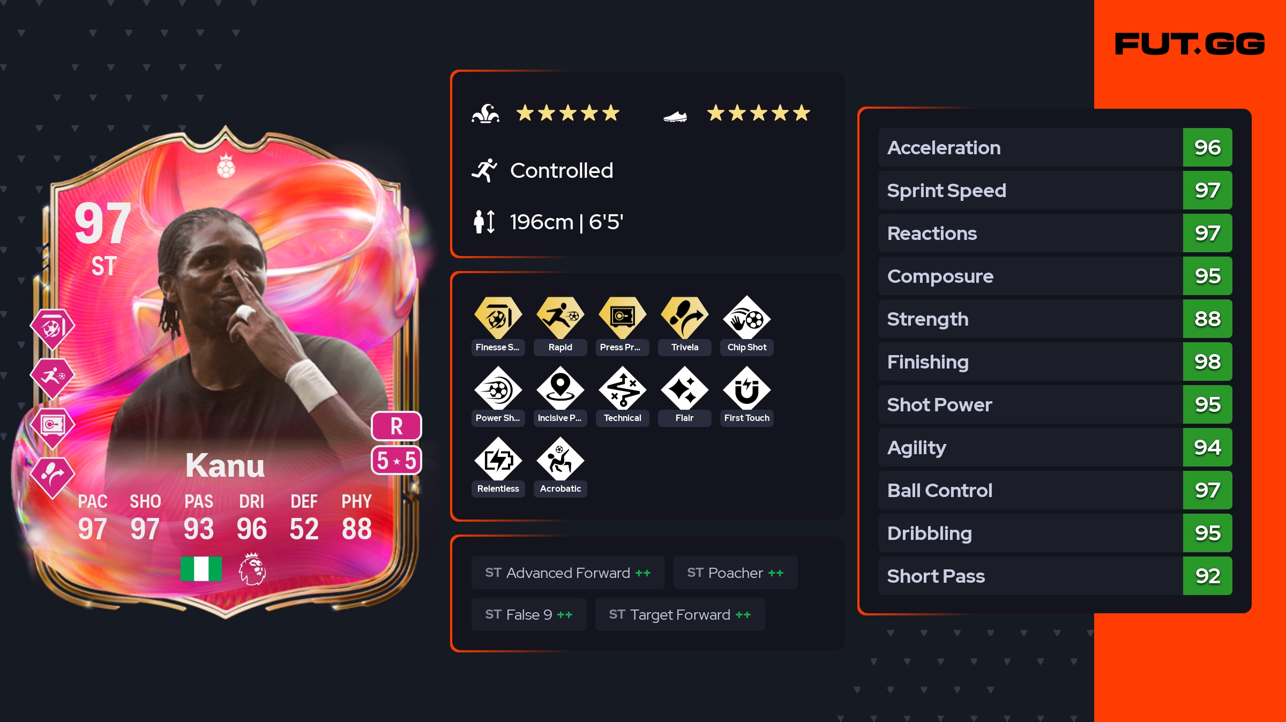Click the Finesse Shot playstyle icon

(x=498, y=318)
